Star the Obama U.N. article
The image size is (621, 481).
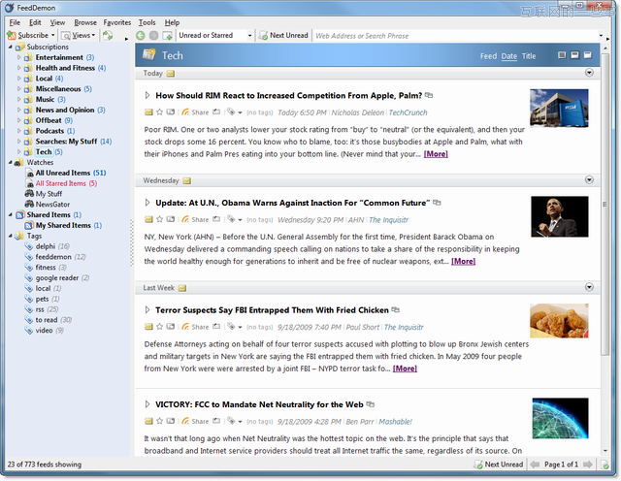[x=159, y=220]
